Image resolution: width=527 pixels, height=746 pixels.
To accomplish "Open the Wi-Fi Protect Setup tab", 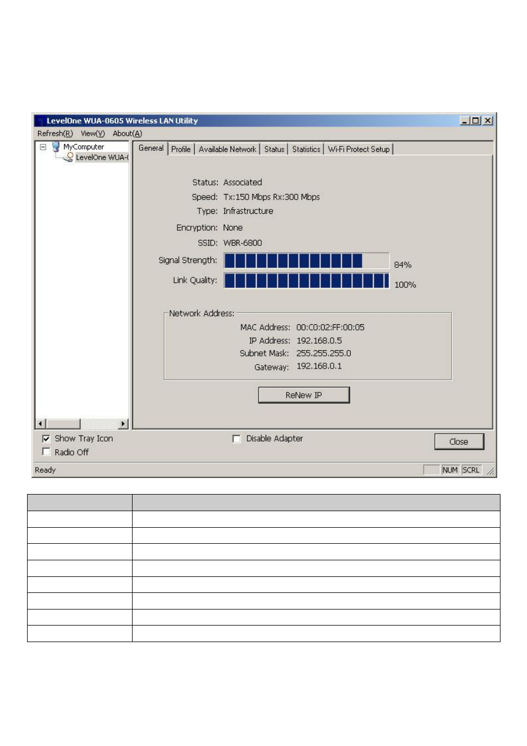I will (359, 149).
